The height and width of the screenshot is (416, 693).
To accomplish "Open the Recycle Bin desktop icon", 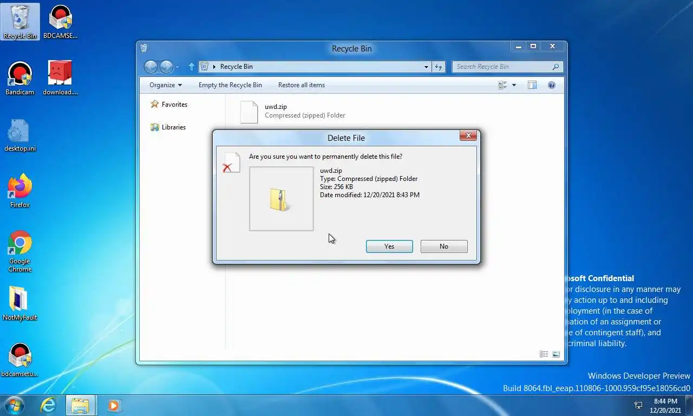I will pyautogui.click(x=20, y=22).
